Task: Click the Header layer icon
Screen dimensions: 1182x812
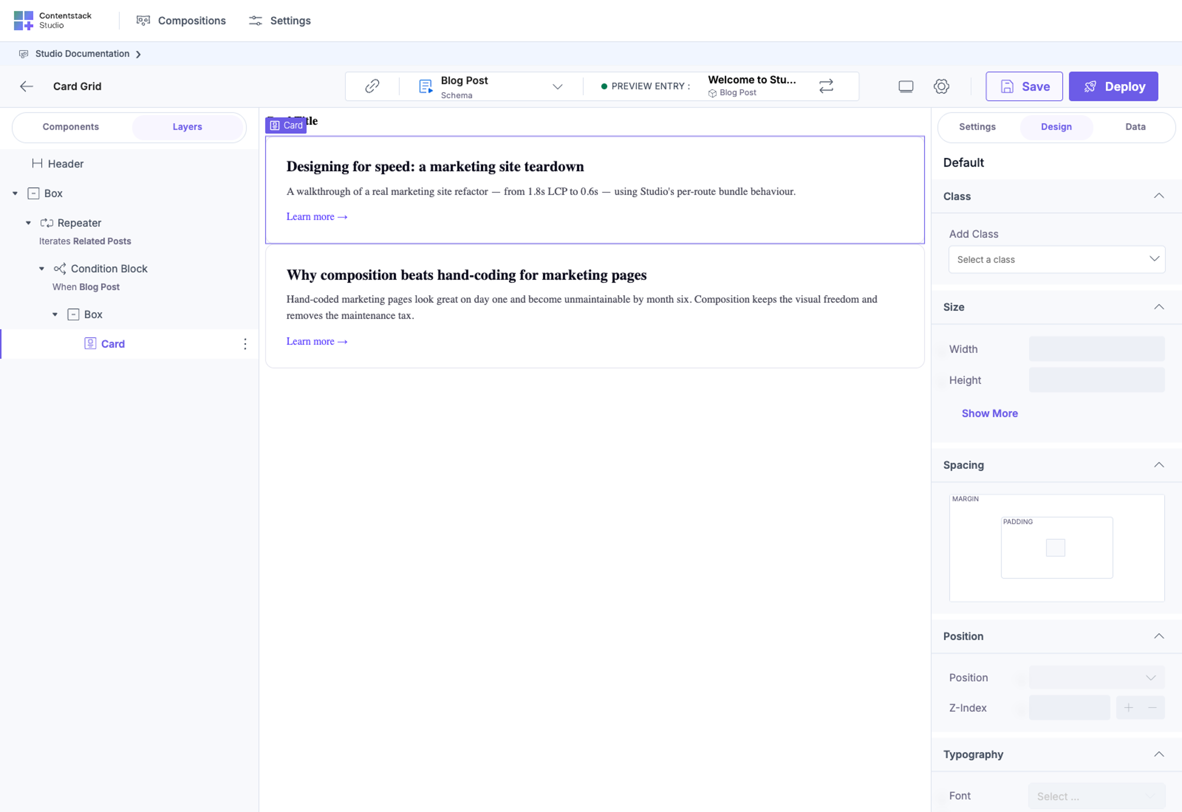Action: tap(37, 163)
